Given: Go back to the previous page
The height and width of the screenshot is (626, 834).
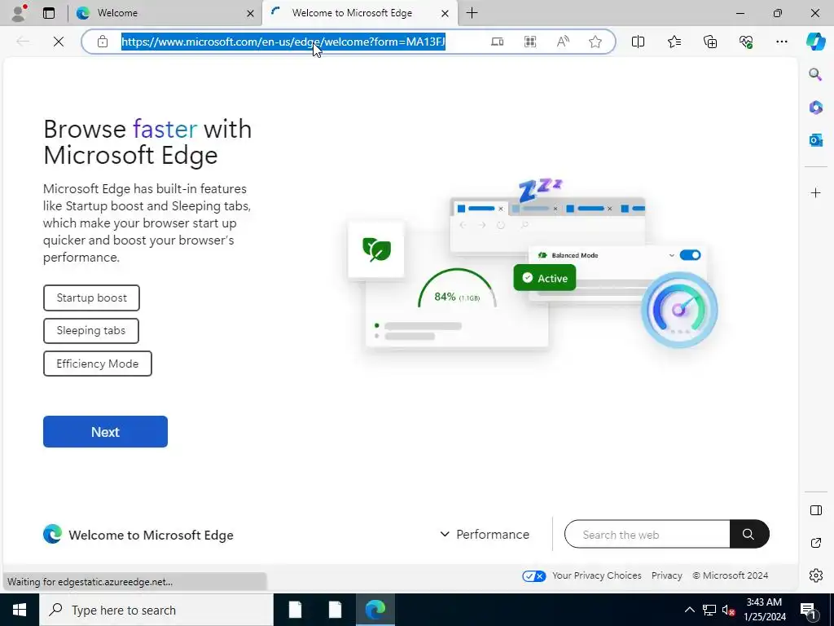Looking at the screenshot, I should (23, 42).
